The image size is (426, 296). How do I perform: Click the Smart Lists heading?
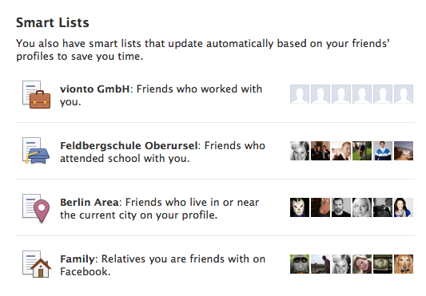53,22
